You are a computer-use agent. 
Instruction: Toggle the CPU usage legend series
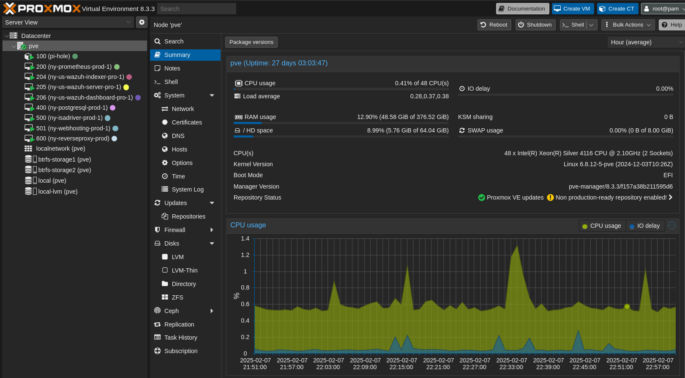(x=602, y=226)
